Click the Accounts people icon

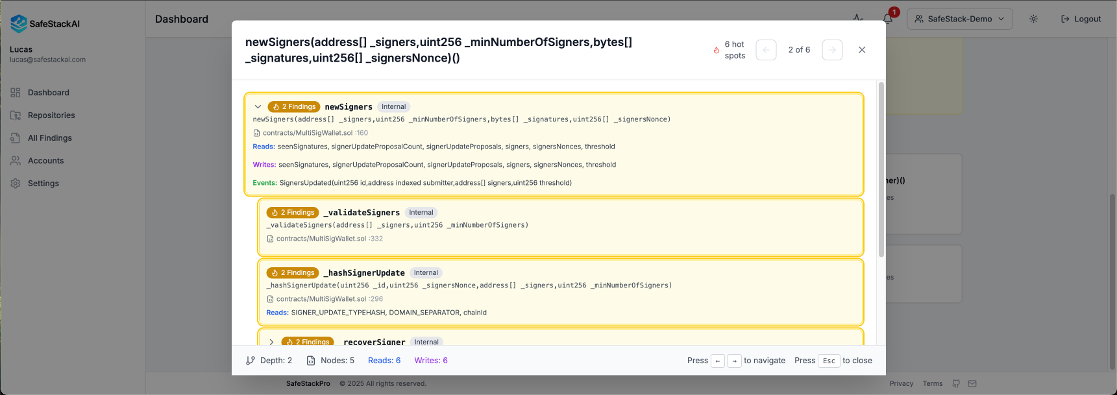click(x=16, y=161)
